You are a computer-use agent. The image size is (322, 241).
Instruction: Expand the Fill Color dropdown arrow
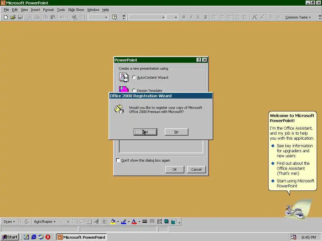[118, 222]
